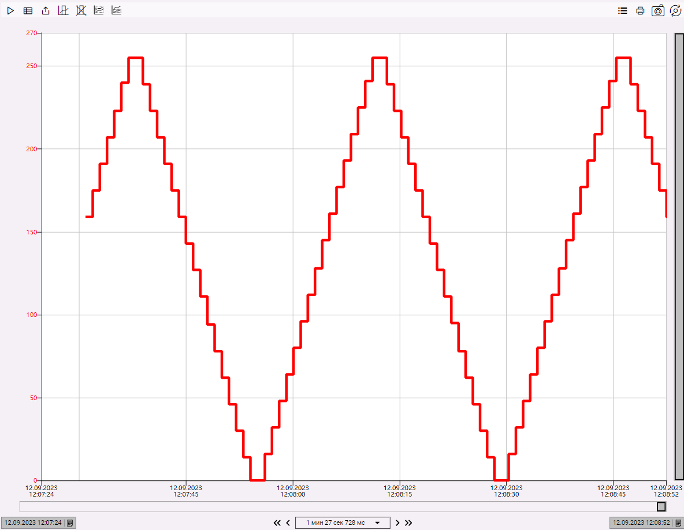Viewport: 684px width, 530px height.
Task: Start real-time trend playback
Action: 10,10
